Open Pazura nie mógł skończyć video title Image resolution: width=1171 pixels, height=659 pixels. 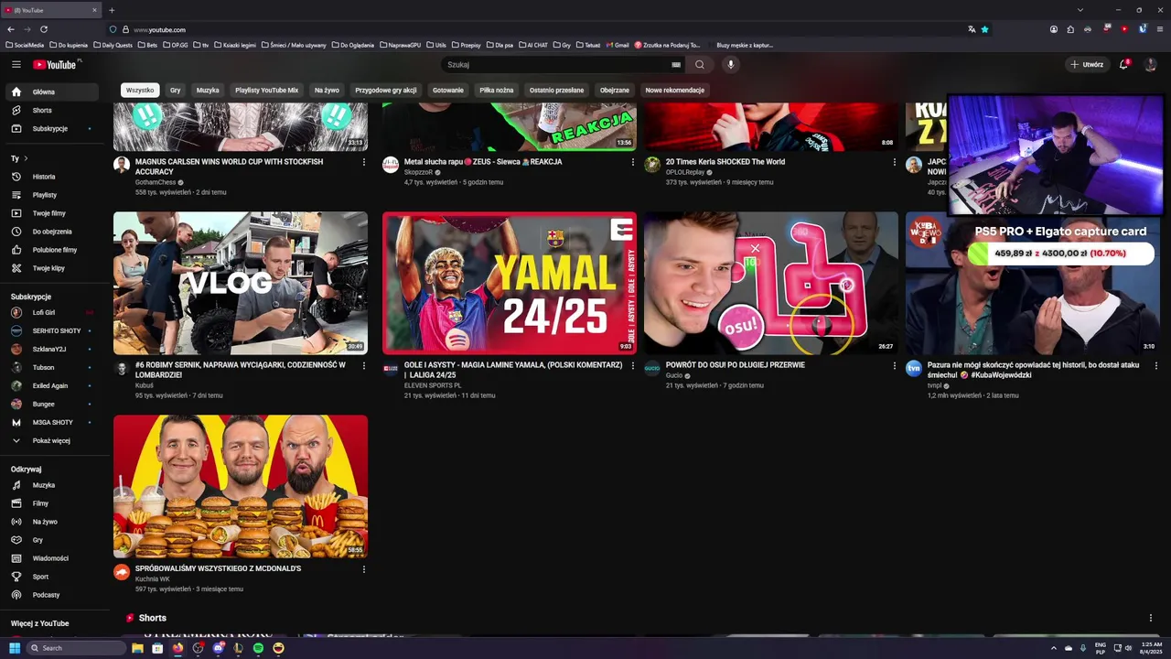(x=1034, y=370)
